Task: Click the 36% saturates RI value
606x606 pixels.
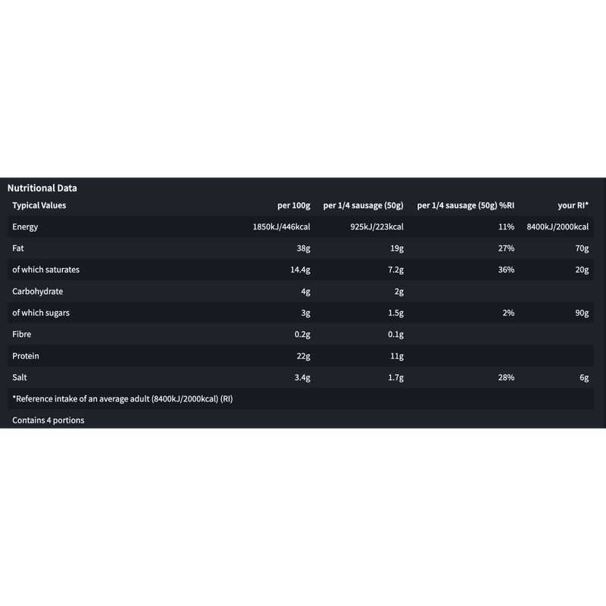Action: pyautogui.click(x=506, y=270)
